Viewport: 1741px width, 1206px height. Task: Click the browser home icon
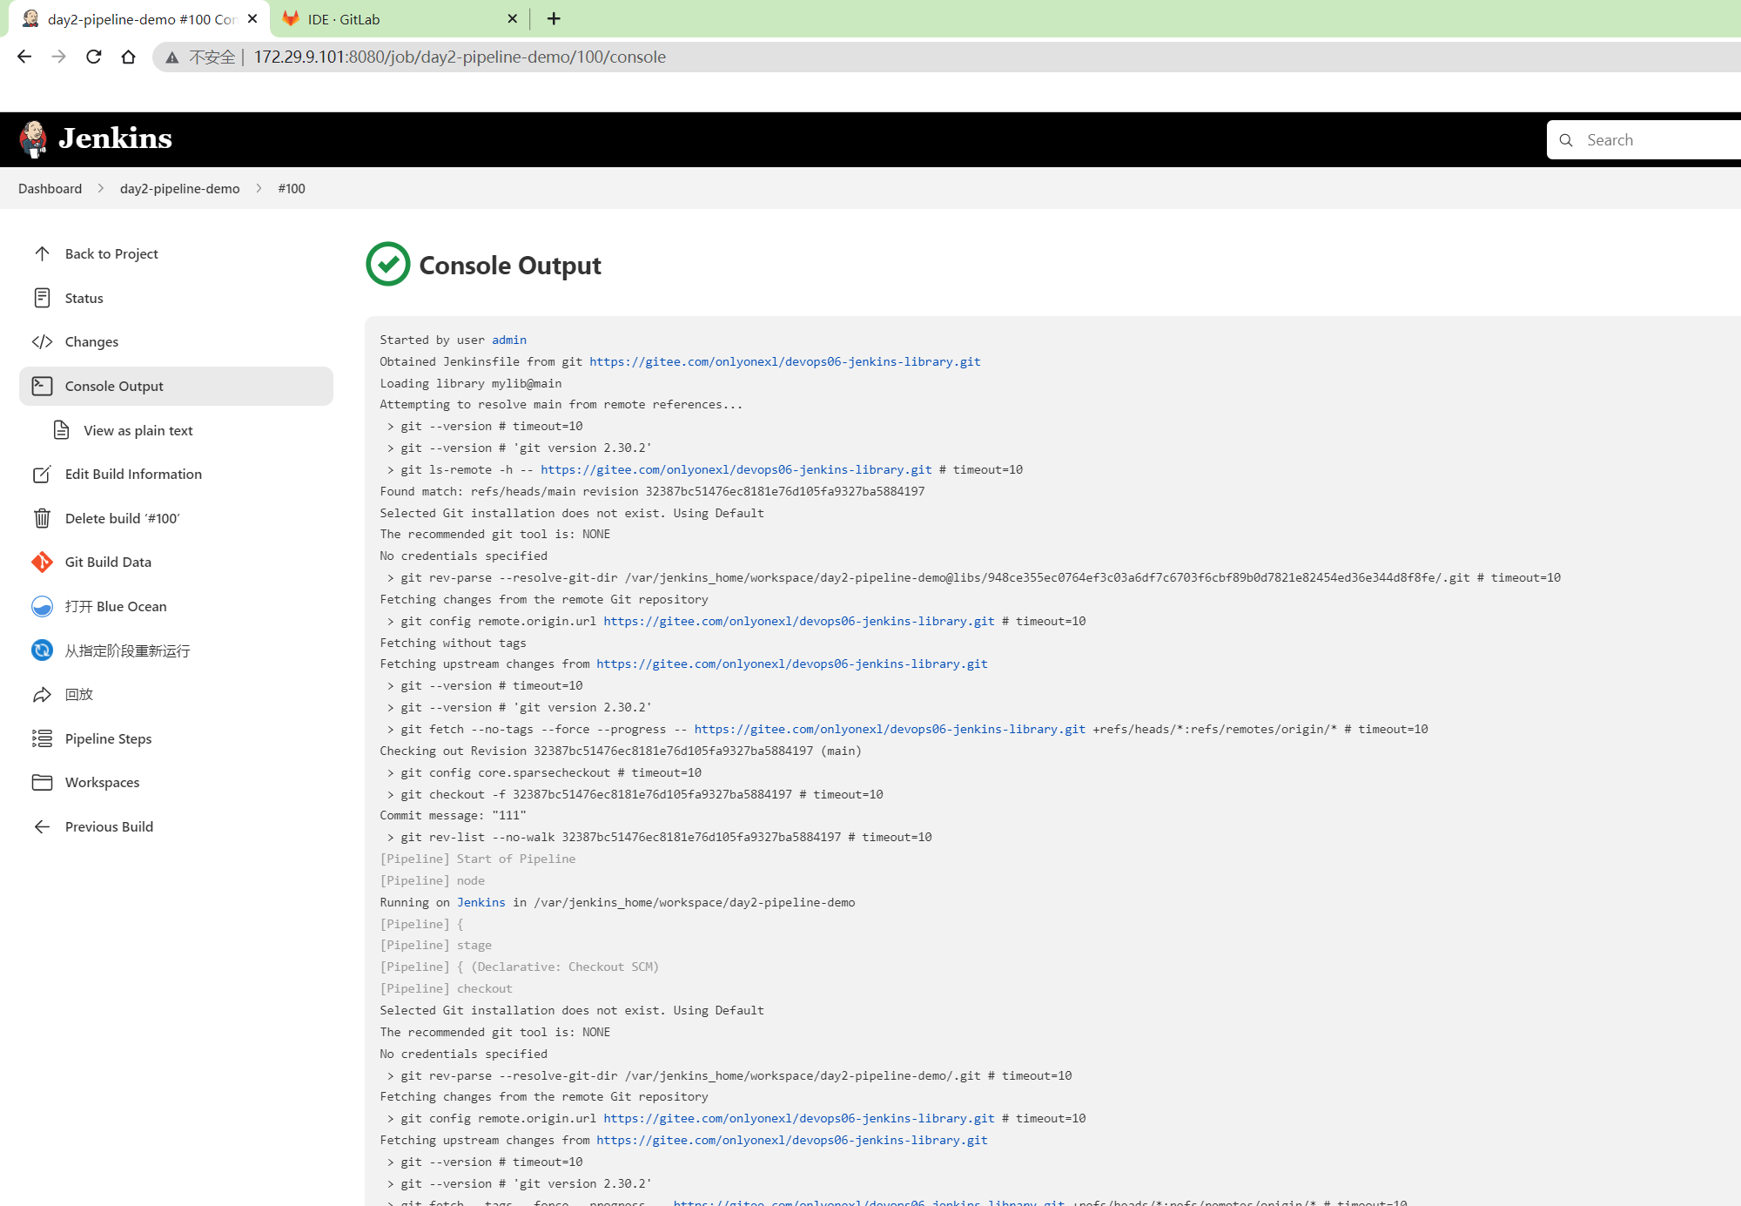128,57
